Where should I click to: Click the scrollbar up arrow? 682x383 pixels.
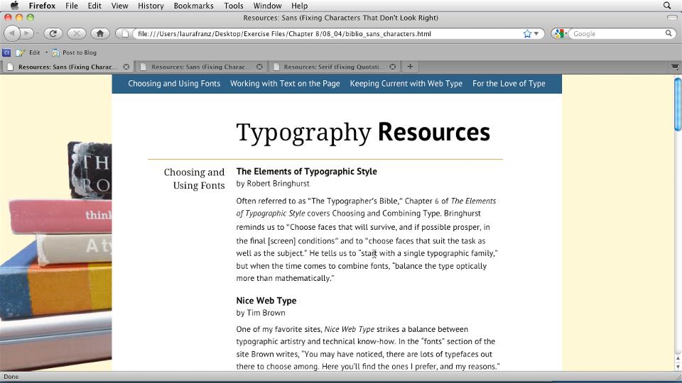[678, 359]
